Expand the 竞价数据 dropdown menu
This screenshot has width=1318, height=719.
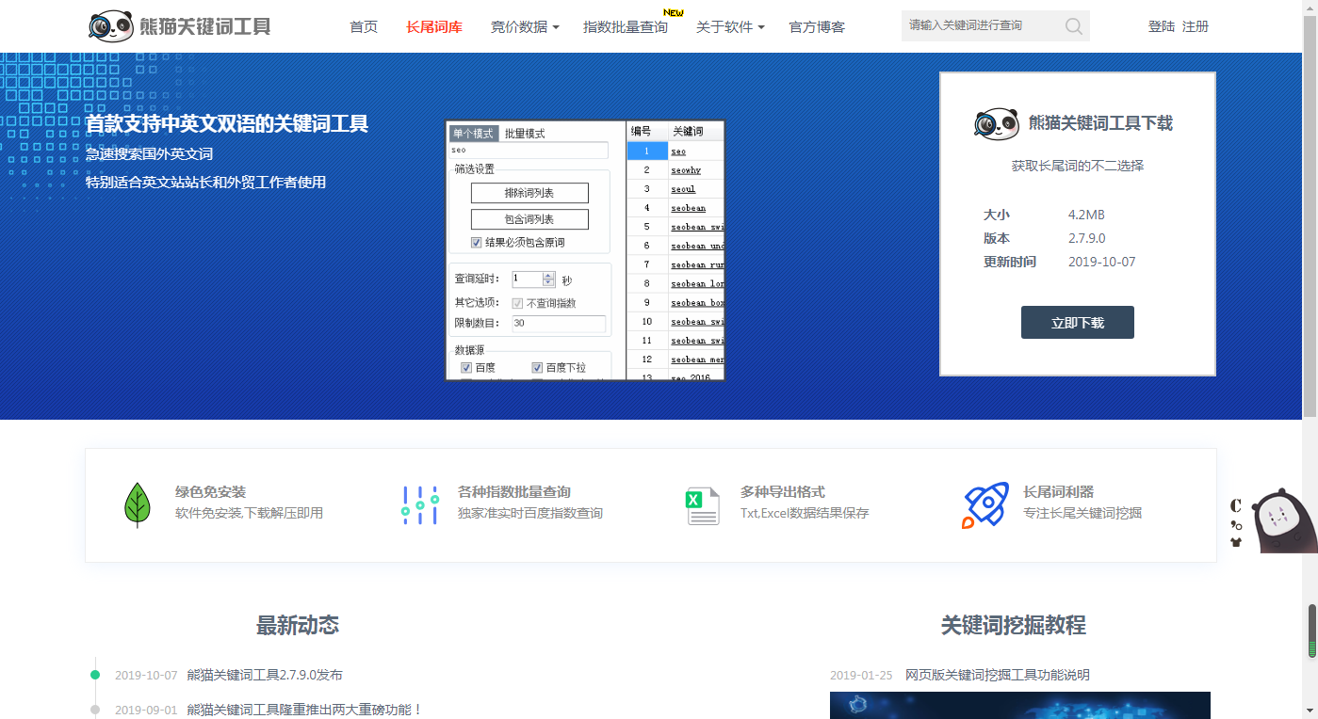pos(525,26)
